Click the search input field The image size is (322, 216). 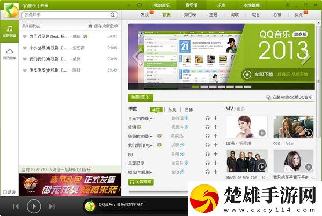[x=67, y=15]
